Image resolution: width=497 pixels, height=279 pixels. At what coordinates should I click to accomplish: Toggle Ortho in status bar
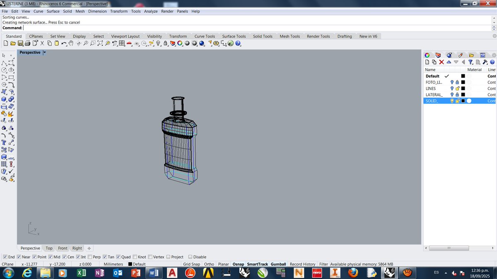tap(209, 264)
